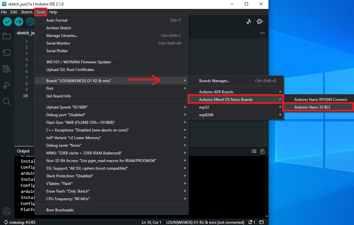Viewport: 354px width, 225px height.
Task: Open the Debug sidebar icon
Action: point(7,85)
